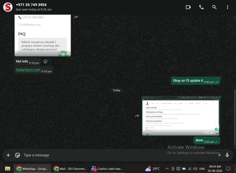The width and height of the screenshot is (236, 173).
Task: Open the hi@artiyum.com email link
Action: [28, 70]
